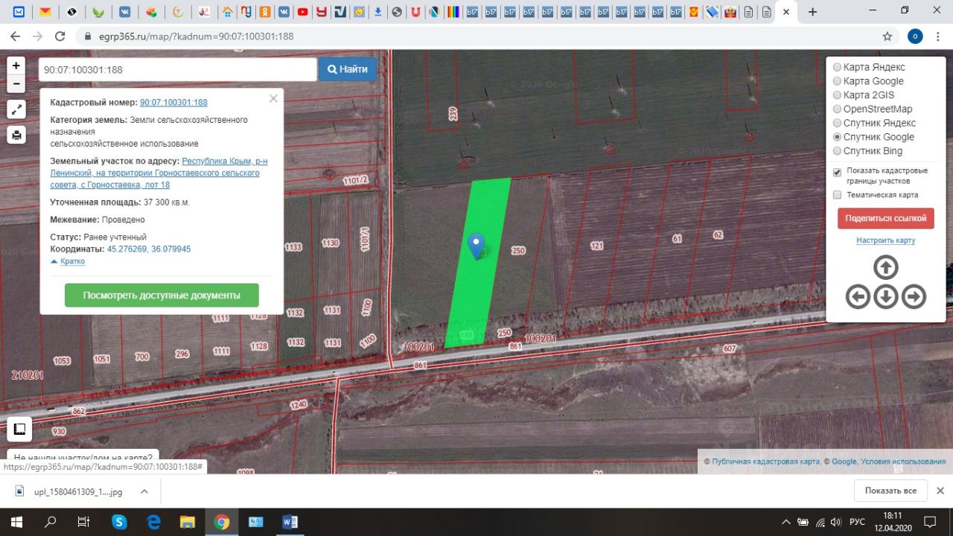Close the active browser tab
Screen dimensions: 953x536
(787, 12)
